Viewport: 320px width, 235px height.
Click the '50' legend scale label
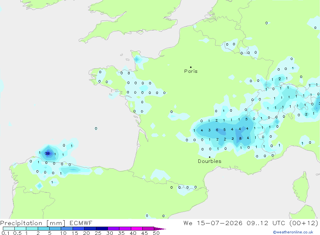point(156,233)
